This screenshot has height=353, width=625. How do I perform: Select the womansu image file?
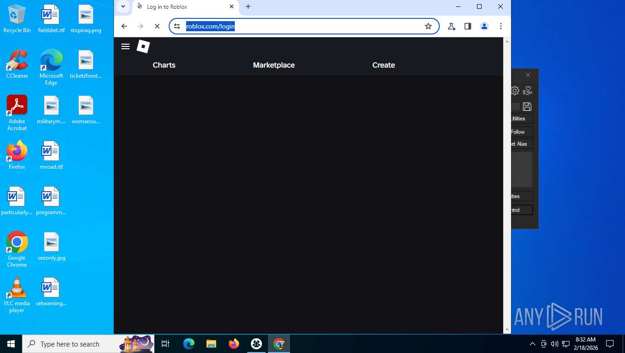pos(85,110)
